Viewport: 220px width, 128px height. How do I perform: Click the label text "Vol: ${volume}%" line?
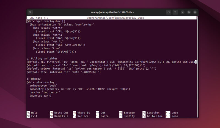point(61,45)
